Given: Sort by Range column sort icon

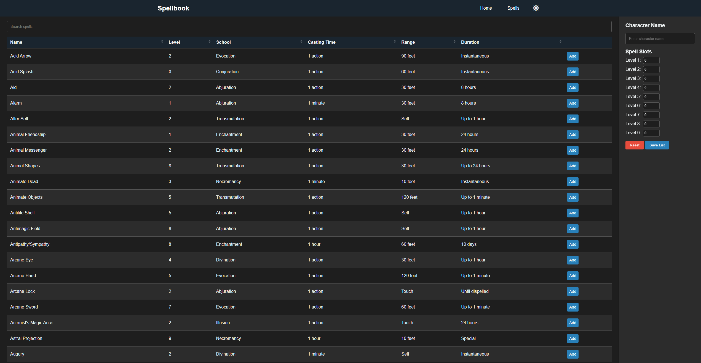Looking at the screenshot, I should click(454, 42).
